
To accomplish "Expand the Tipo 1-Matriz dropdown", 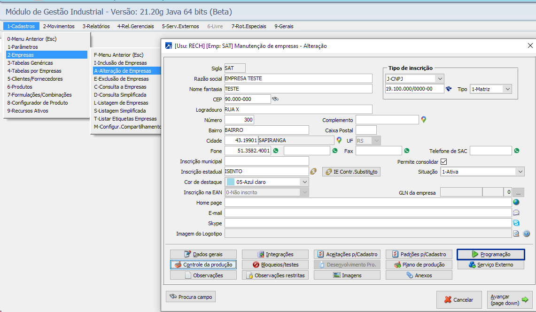I will [x=507, y=89].
